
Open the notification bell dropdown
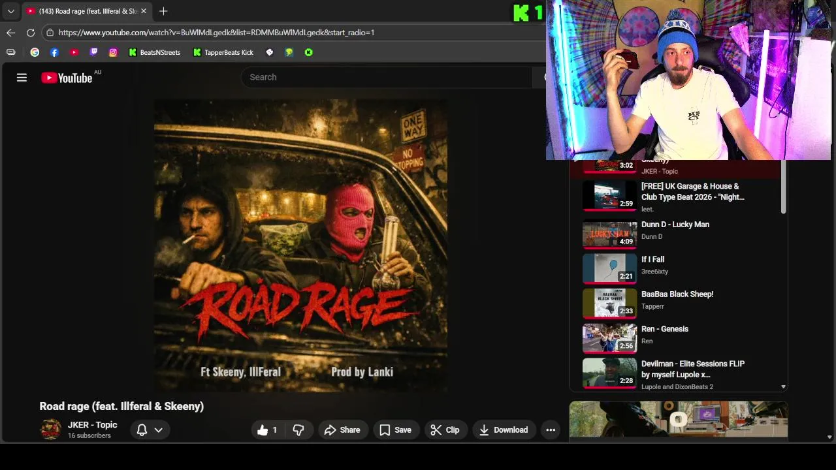click(x=150, y=430)
